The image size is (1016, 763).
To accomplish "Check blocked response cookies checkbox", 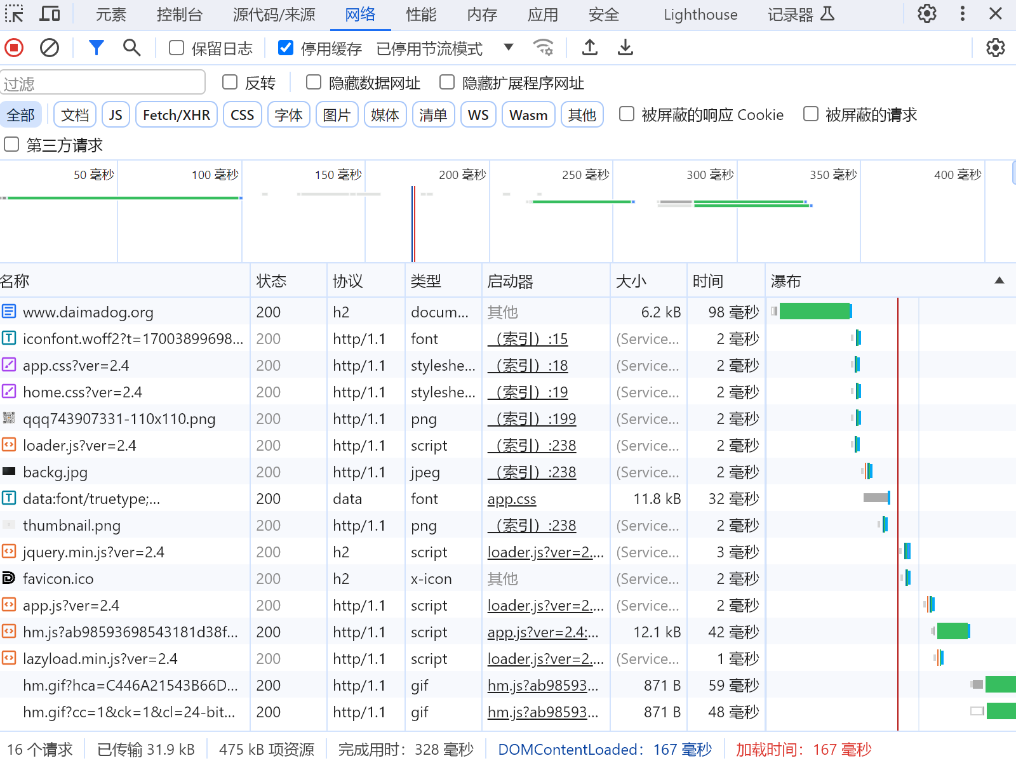I will [627, 114].
